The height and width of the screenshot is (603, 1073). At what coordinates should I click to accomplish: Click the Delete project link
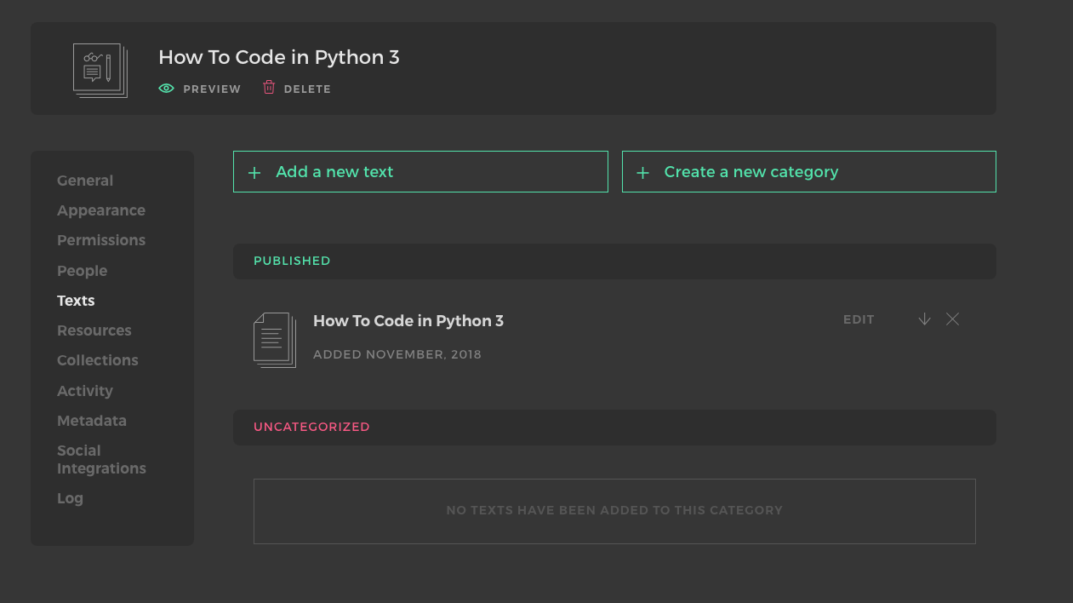click(296, 88)
